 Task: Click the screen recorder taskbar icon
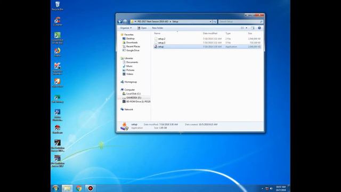pyautogui.click(x=90, y=188)
